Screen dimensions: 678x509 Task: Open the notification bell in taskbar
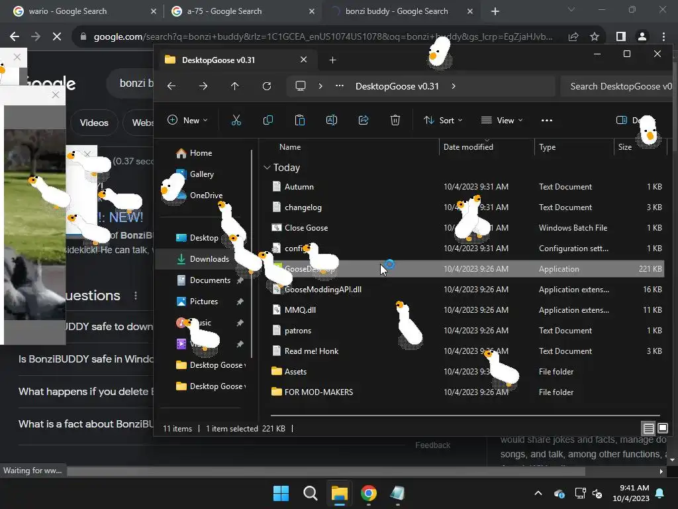(x=660, y=493)
